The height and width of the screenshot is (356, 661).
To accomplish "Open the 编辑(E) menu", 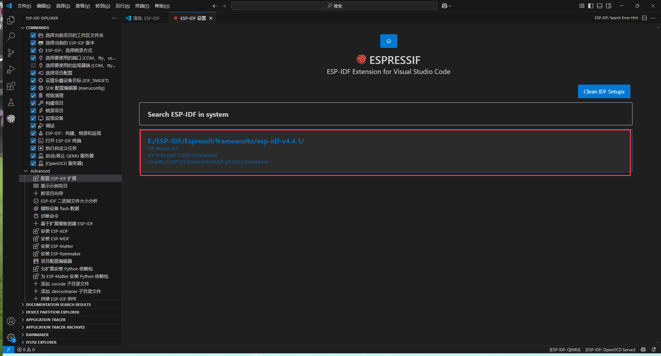I will click(44, 6).
